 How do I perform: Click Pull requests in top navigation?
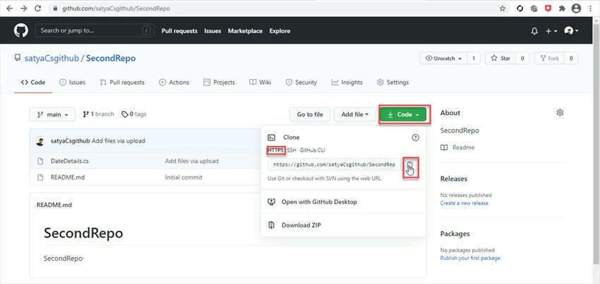coord(179,31)
